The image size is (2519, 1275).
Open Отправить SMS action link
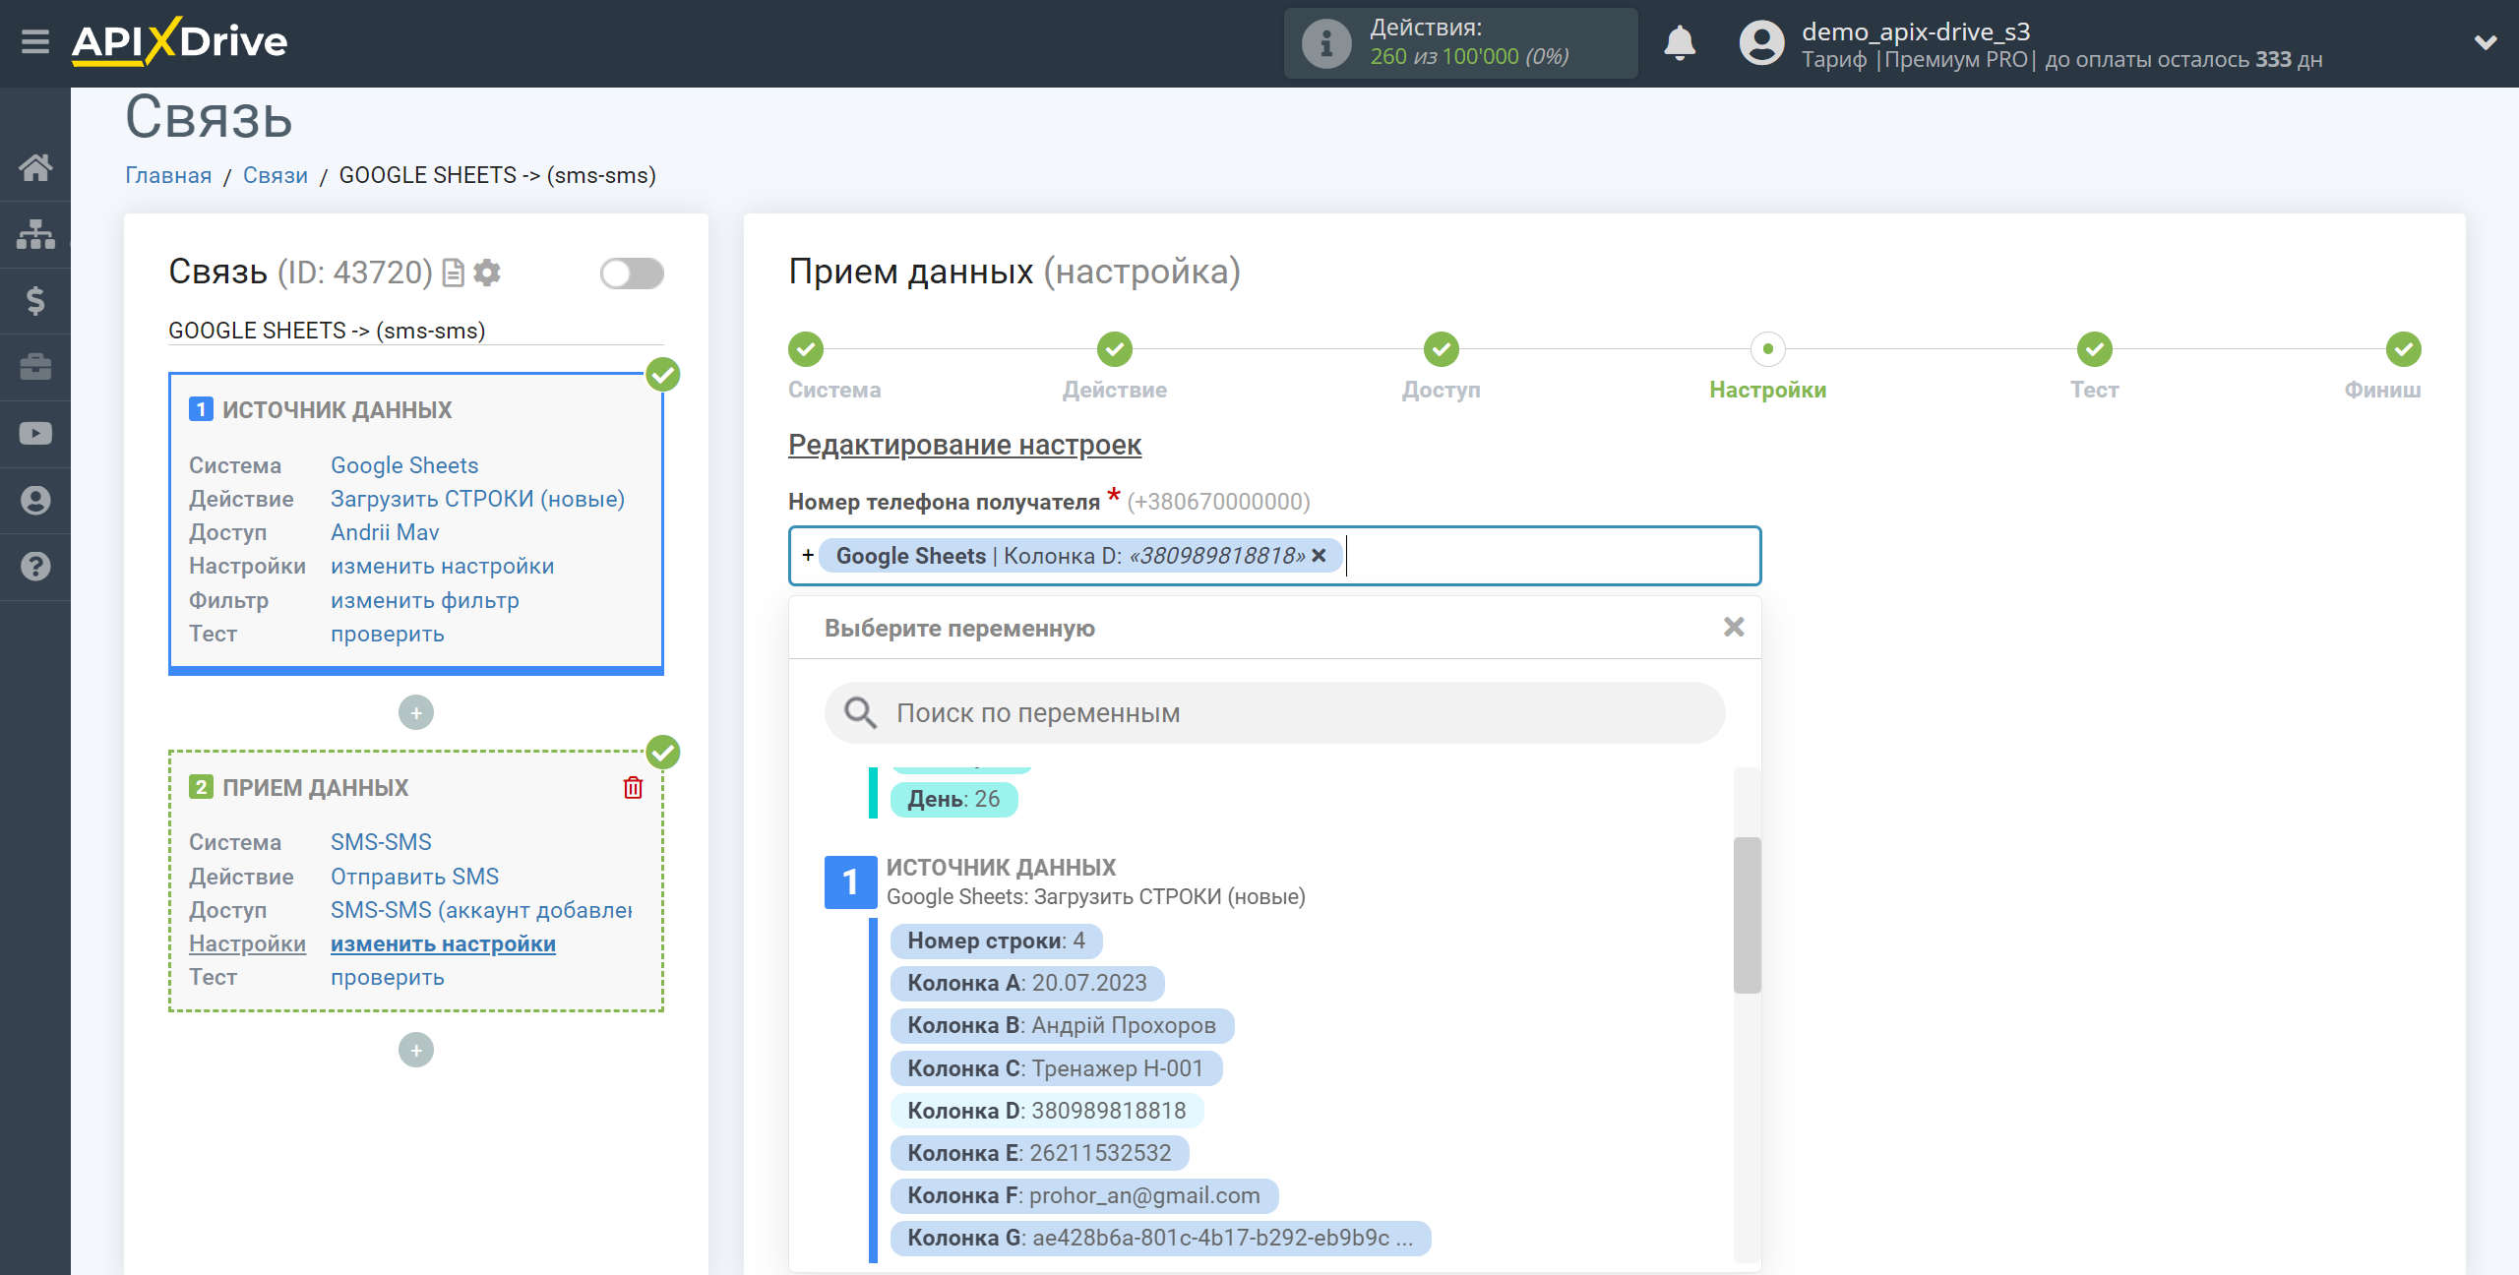click(415, 877)
